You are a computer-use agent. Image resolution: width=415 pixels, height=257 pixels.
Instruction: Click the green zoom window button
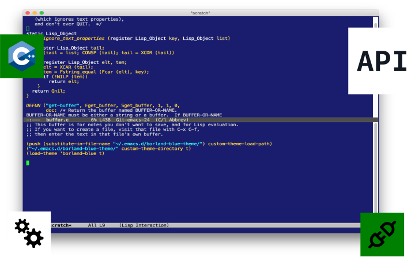tap(42, 12)
